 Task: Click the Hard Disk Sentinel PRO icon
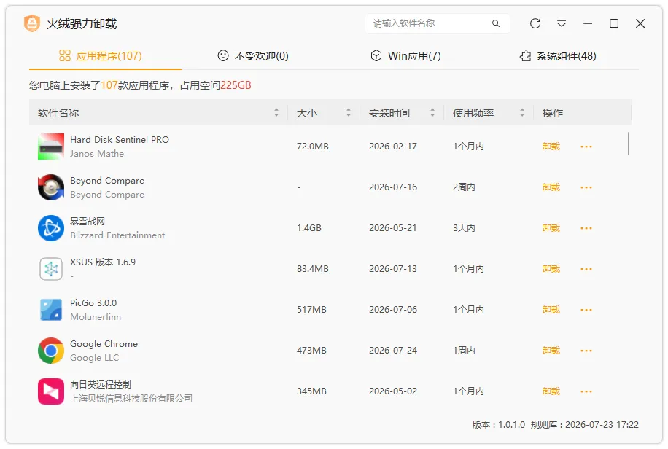51,147
